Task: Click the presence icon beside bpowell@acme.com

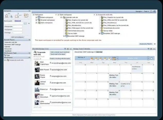Action: (x=51, y=69)
